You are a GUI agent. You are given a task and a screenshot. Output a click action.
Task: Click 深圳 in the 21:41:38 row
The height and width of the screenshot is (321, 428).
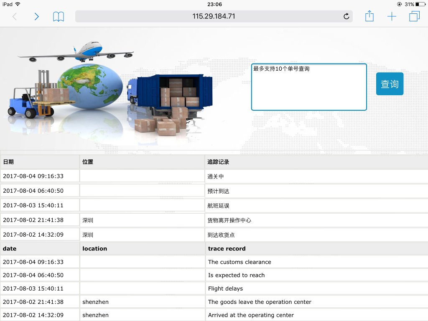(x=88, y=220)
